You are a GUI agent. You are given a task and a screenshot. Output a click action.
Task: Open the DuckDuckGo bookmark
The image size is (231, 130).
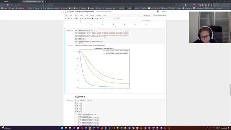(x=20, y=8)
